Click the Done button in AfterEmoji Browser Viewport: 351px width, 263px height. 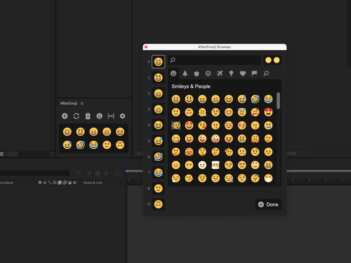[269, 204]
